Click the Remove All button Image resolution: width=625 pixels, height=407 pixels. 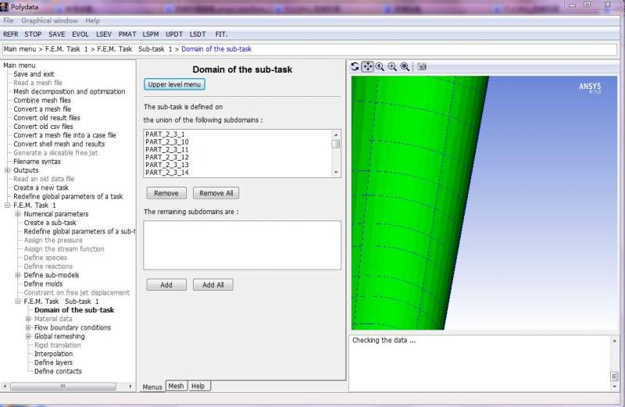[216, 193]
